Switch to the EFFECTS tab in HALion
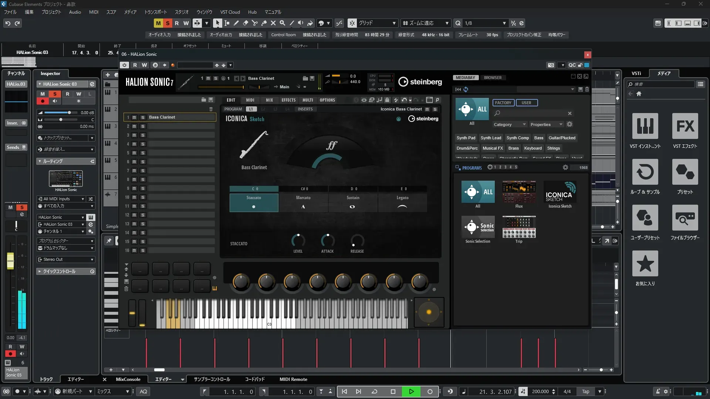This screenshot has width=710, height=399. point(288,100)
